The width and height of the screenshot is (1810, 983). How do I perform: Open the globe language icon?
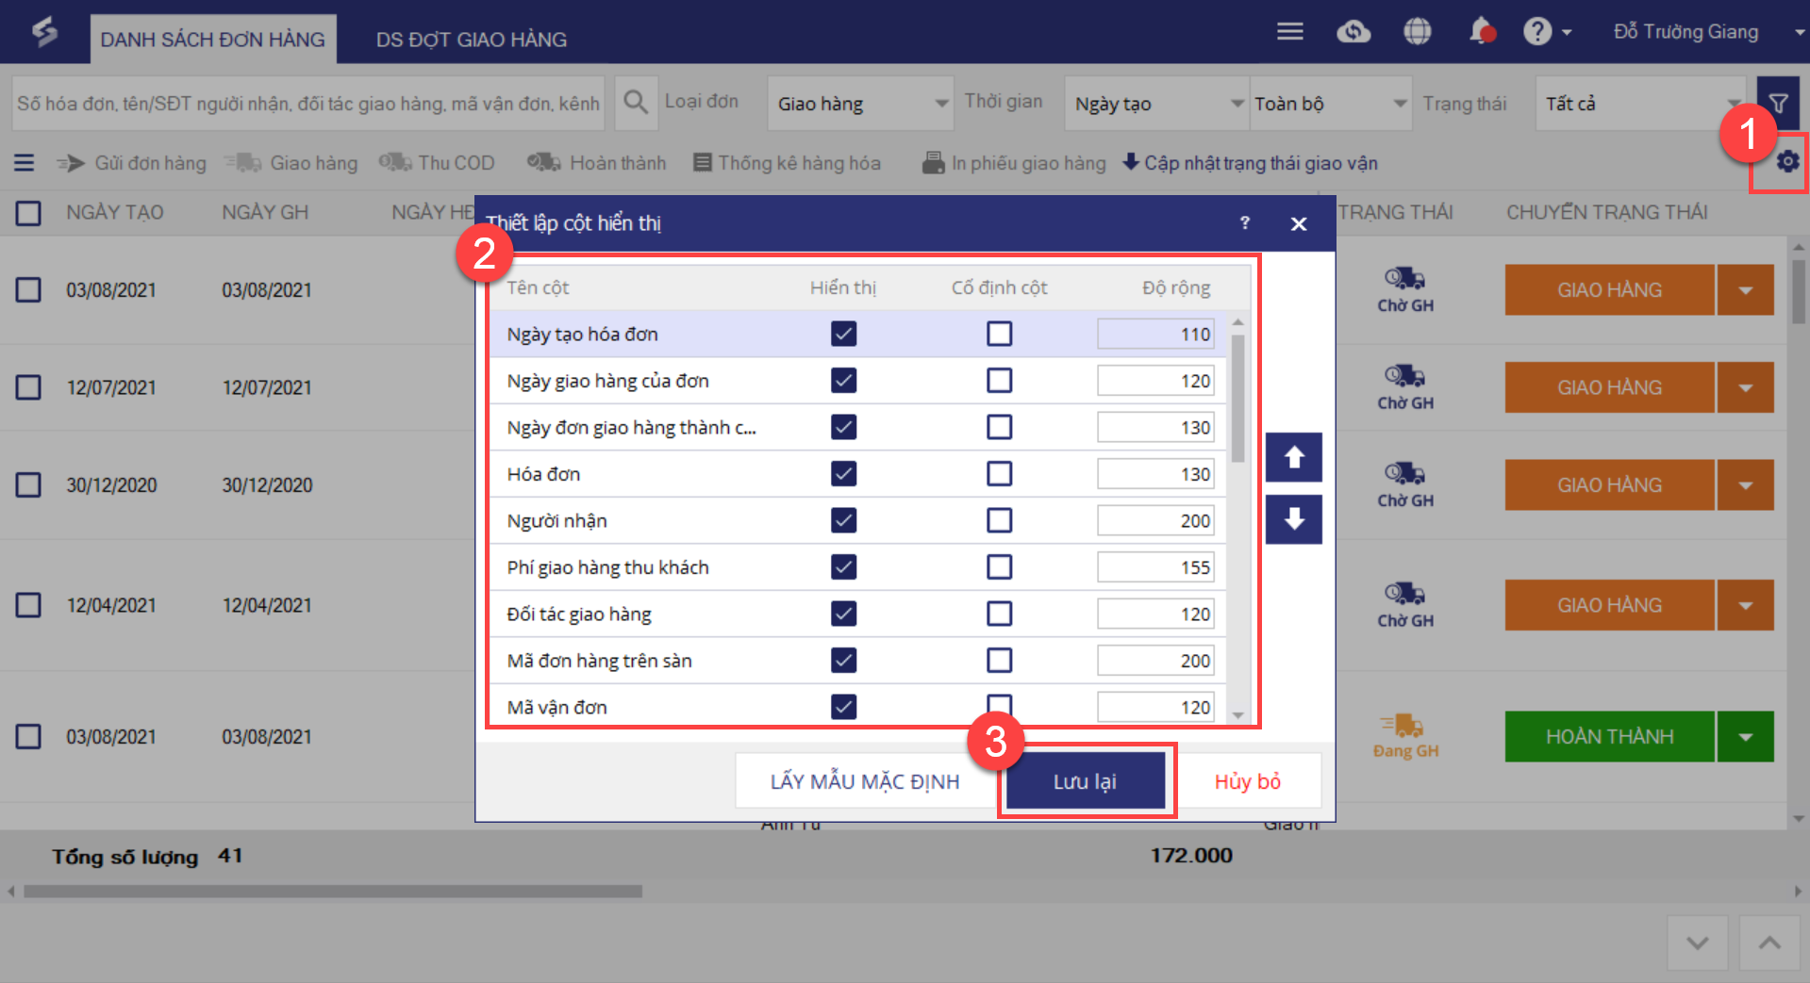(x=1417, y=32)
